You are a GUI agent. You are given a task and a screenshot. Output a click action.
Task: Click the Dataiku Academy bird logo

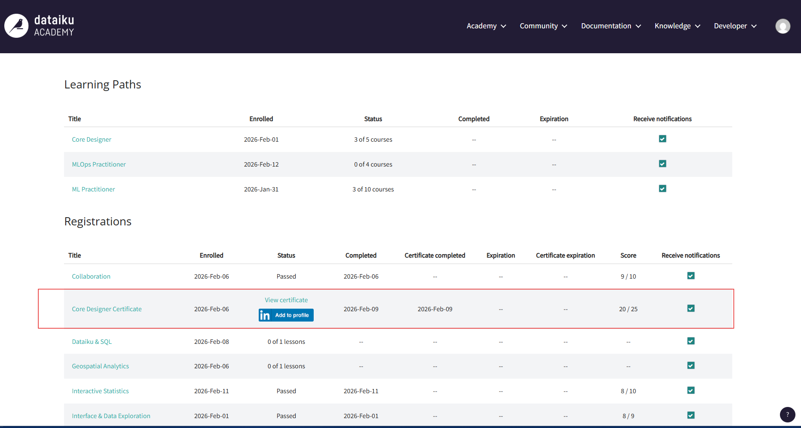coord(16,26)
